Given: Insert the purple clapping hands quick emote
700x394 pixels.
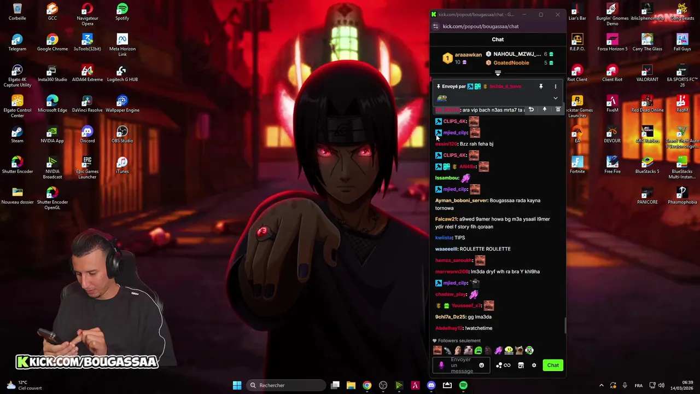Looking at the screenshot, I should click(499, 350).
